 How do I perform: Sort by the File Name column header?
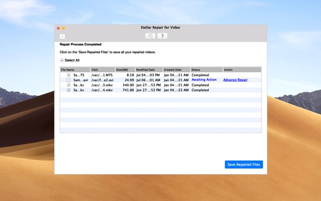75,69
